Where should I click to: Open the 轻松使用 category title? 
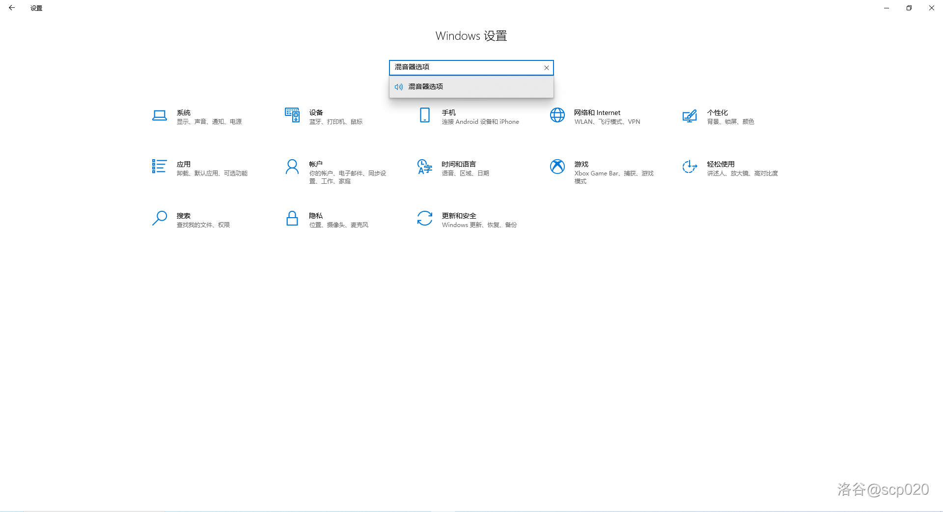(721, 164)
